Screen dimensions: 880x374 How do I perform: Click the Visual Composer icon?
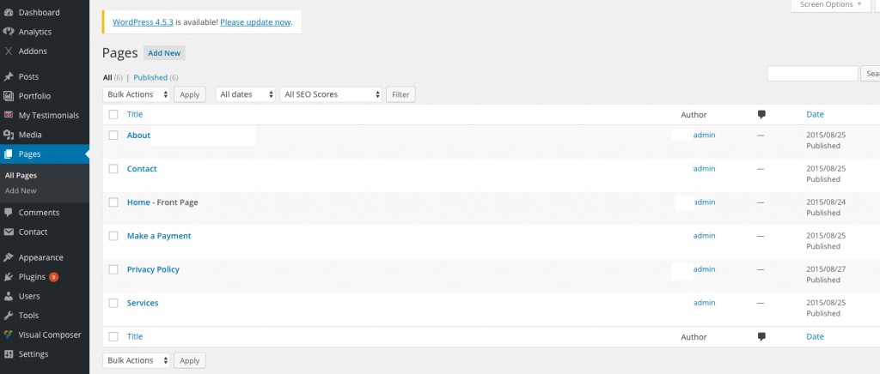[x=9, y=335]
